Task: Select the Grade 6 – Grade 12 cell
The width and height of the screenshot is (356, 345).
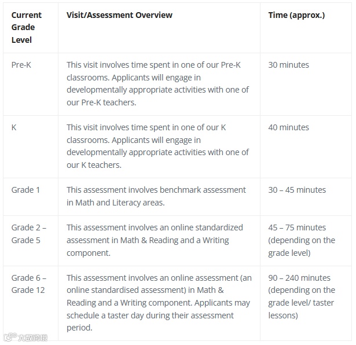Action: pos(29,284)
